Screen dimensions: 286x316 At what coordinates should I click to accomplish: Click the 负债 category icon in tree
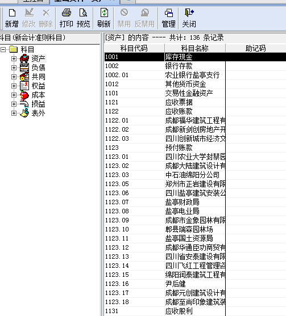(24, 68)
